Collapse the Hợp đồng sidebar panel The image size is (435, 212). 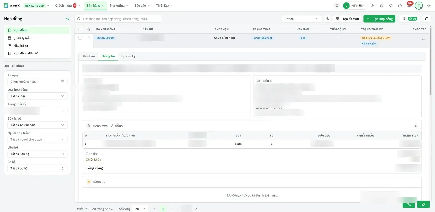[x=68, y=19]
